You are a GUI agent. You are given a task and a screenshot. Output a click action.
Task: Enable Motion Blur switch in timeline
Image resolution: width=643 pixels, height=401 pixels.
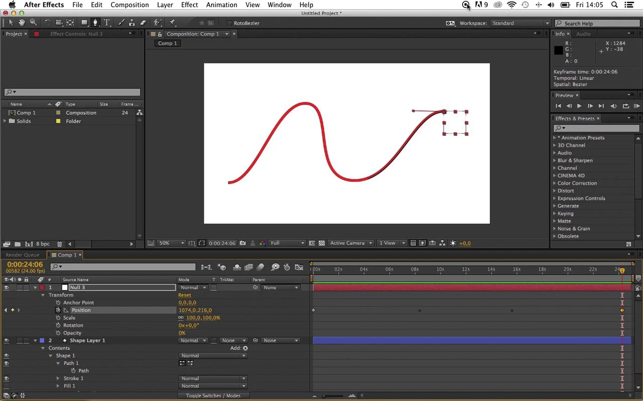pos(260,267)
